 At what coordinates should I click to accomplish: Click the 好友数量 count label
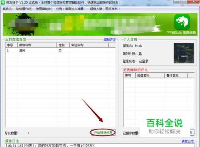(12, 133)
